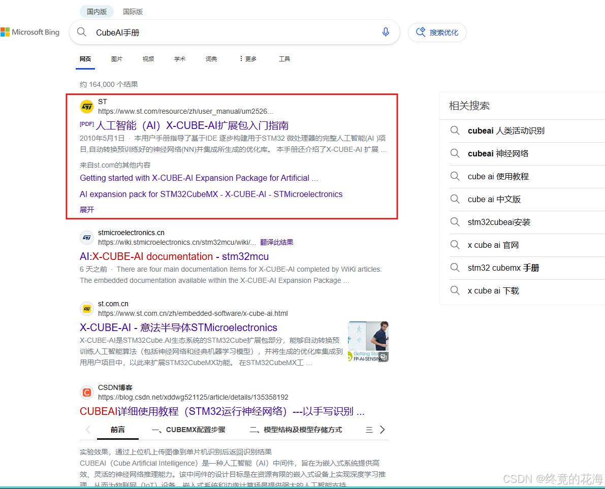
Task: Open the 工具 menu
Action: 284,59
